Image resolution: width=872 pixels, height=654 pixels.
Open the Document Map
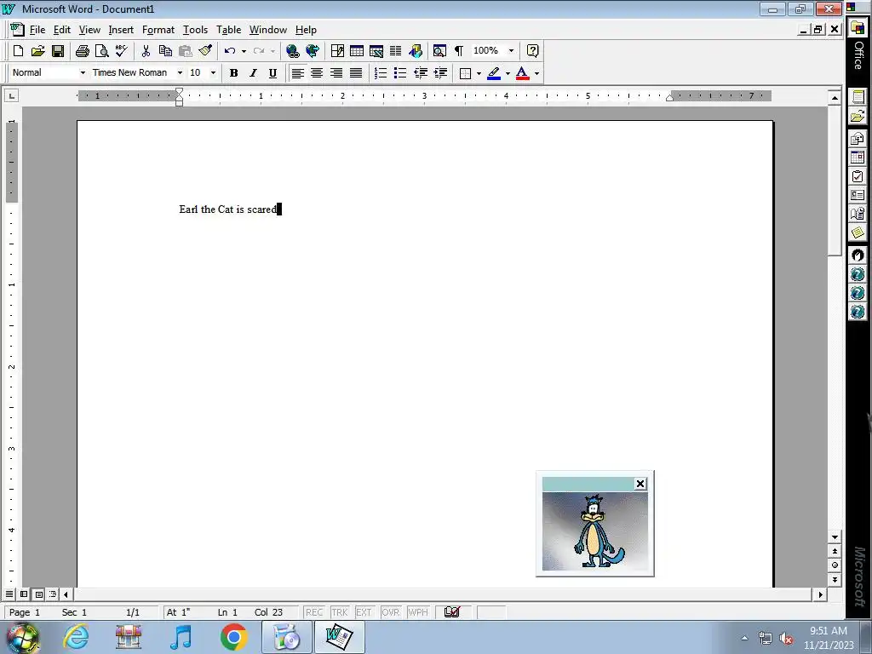tap(439, 51)
